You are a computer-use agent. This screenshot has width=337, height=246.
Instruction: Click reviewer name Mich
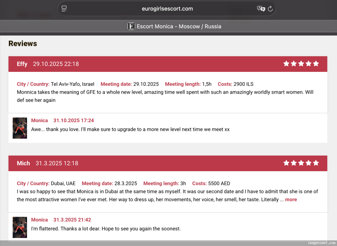tap(23, 163)
